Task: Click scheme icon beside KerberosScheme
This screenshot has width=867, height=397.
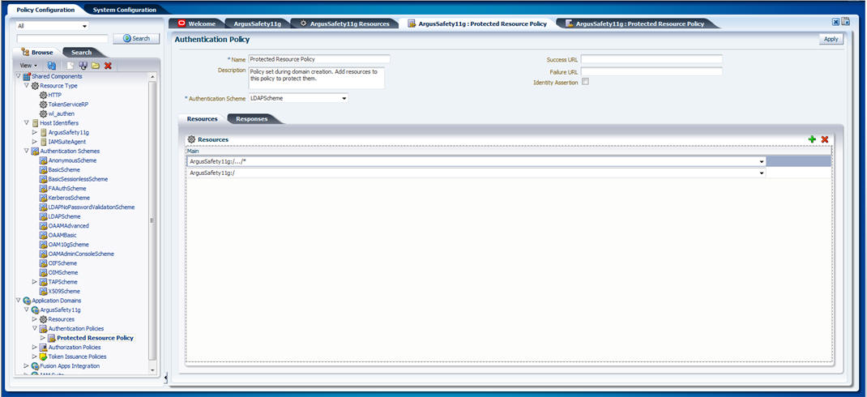Action: click(43, 198)
